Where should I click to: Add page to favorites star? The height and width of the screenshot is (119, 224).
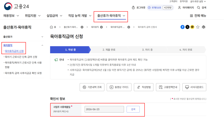(x=198, y=27)
